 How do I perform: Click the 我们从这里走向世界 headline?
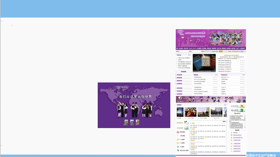coord(135,97)
